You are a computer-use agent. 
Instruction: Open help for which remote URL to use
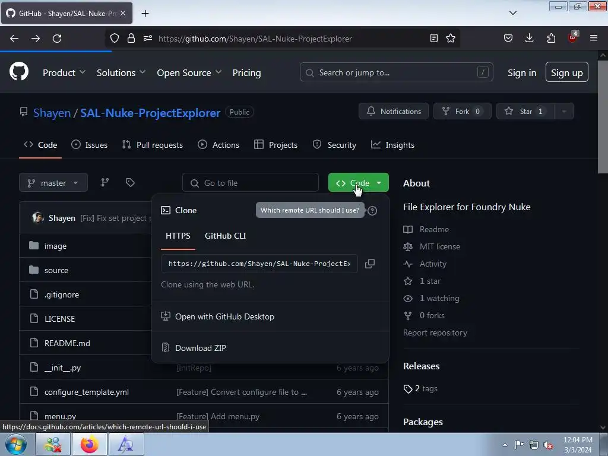pos(372,211)
